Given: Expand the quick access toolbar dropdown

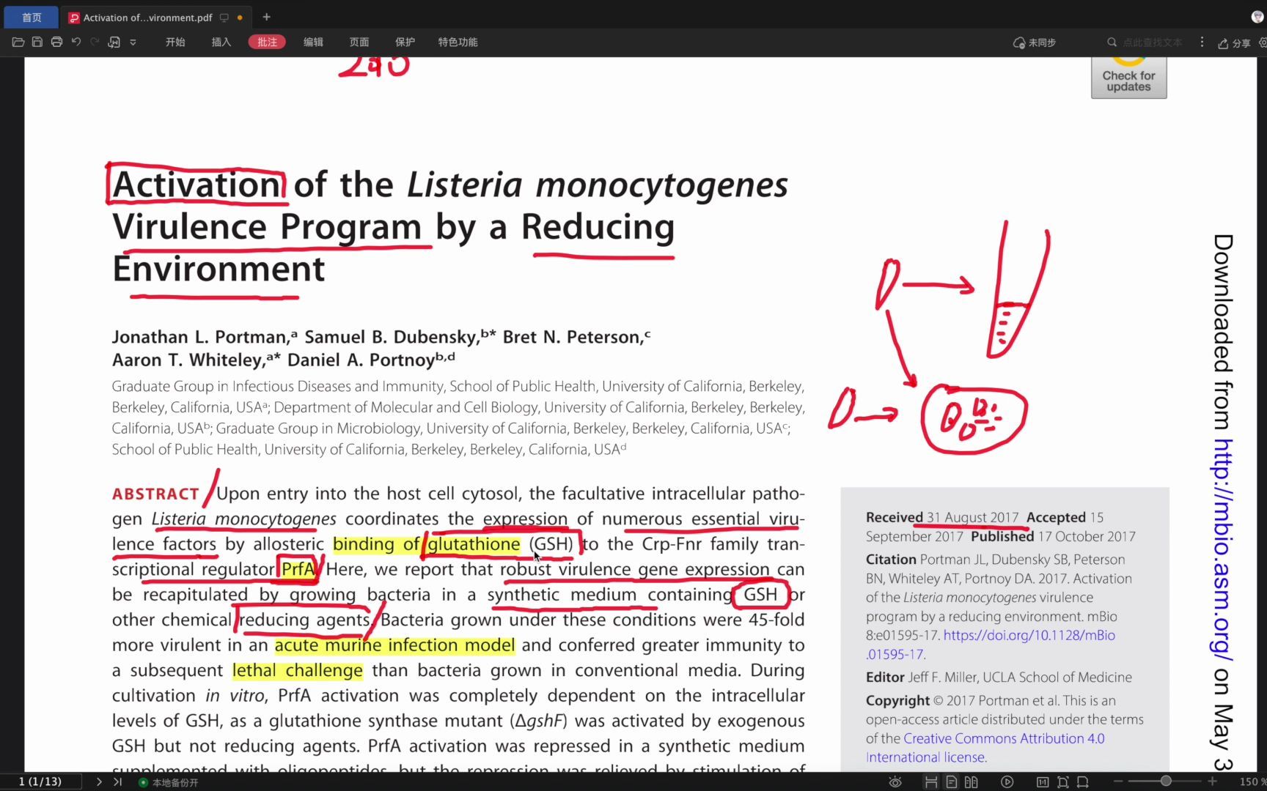Looking at the screenshot, I should 133,42.
